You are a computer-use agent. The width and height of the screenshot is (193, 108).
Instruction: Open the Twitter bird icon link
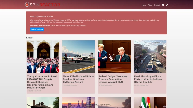[167, 5]
